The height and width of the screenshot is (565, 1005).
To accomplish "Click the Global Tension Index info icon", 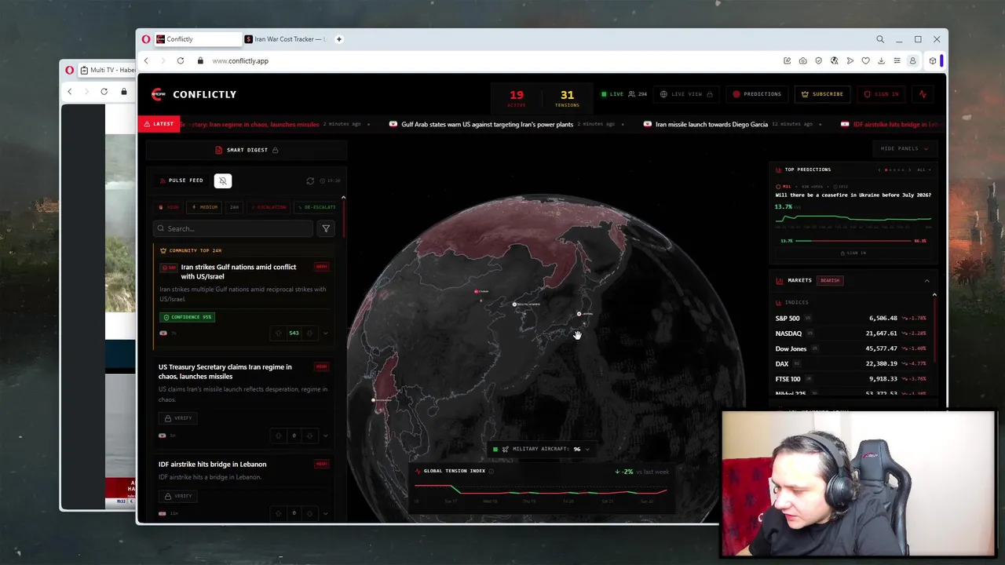I will (x=492, y=471).
